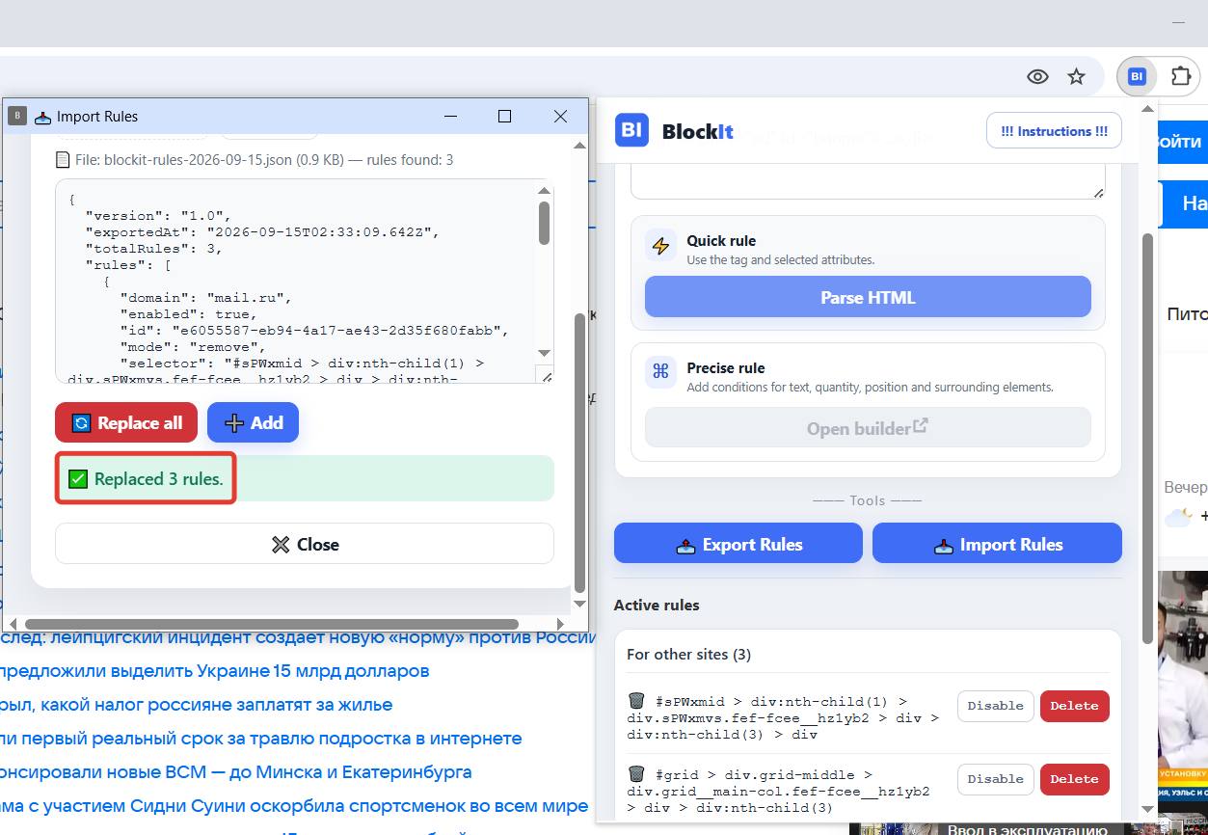Click the Parse HTML button
1208x835 pixels.
point(868,297)
